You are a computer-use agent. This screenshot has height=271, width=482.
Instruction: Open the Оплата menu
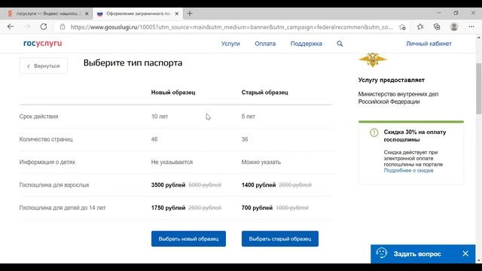coord(265,44)
